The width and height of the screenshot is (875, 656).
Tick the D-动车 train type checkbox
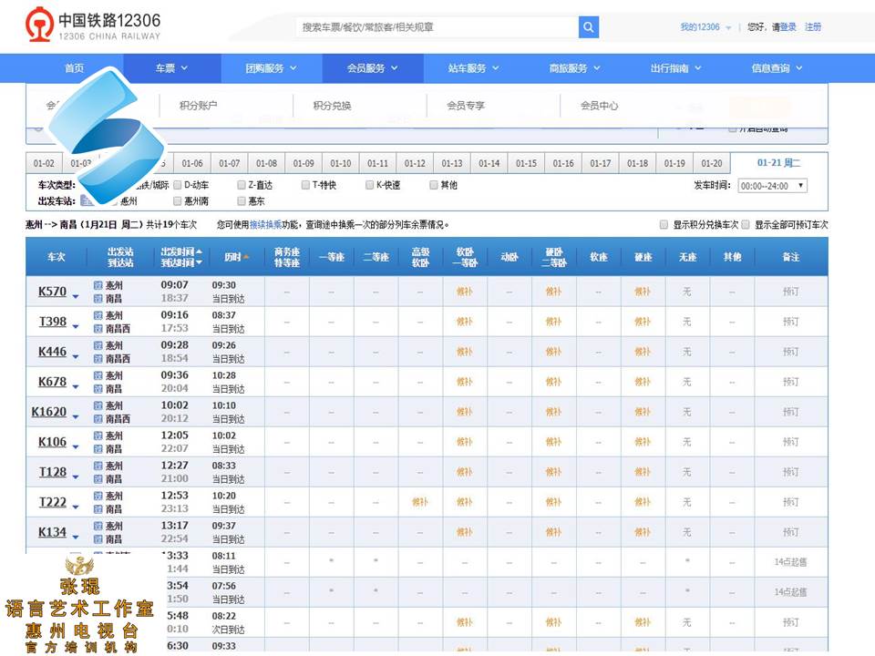tap(178, 185)
